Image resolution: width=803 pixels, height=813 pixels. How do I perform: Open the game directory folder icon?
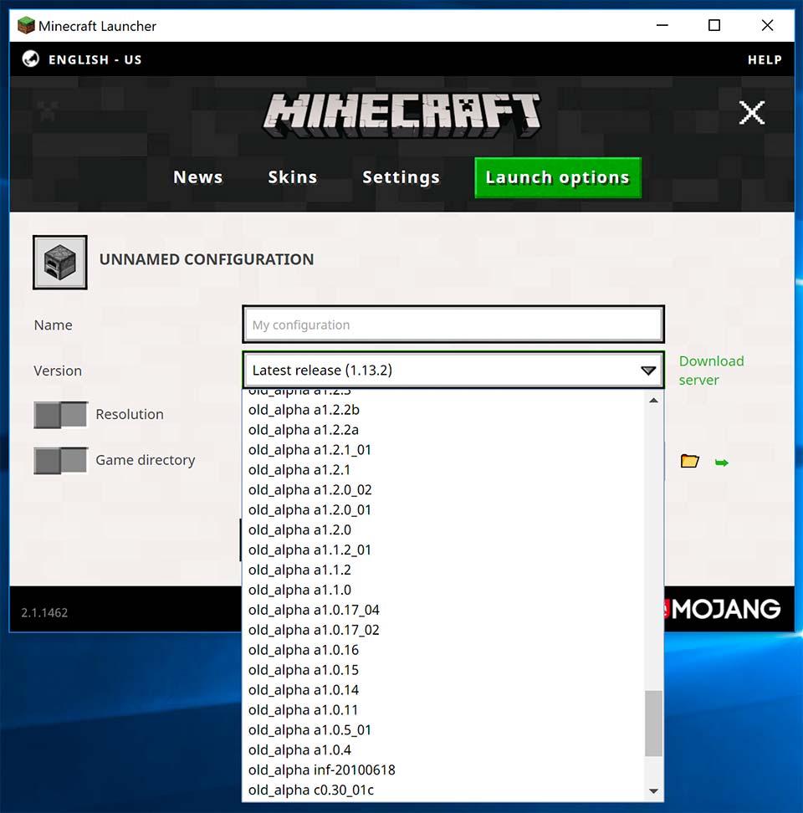(x=689, y=460)
